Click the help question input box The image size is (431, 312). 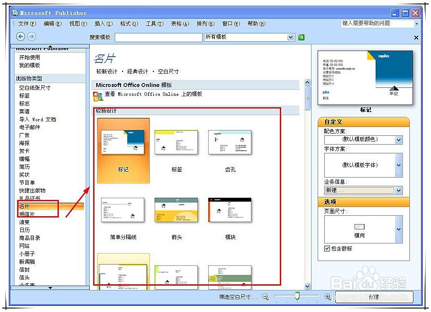(378, 24)
